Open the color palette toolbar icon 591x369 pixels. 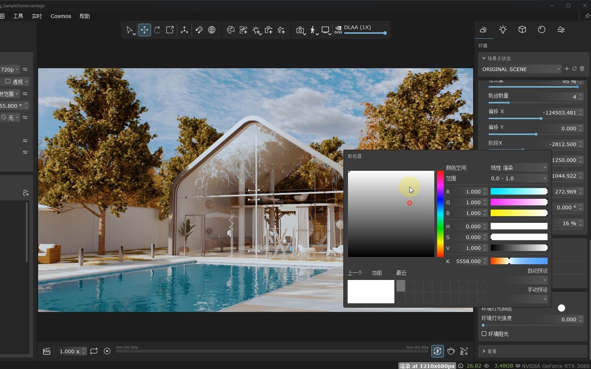point(231,30)
